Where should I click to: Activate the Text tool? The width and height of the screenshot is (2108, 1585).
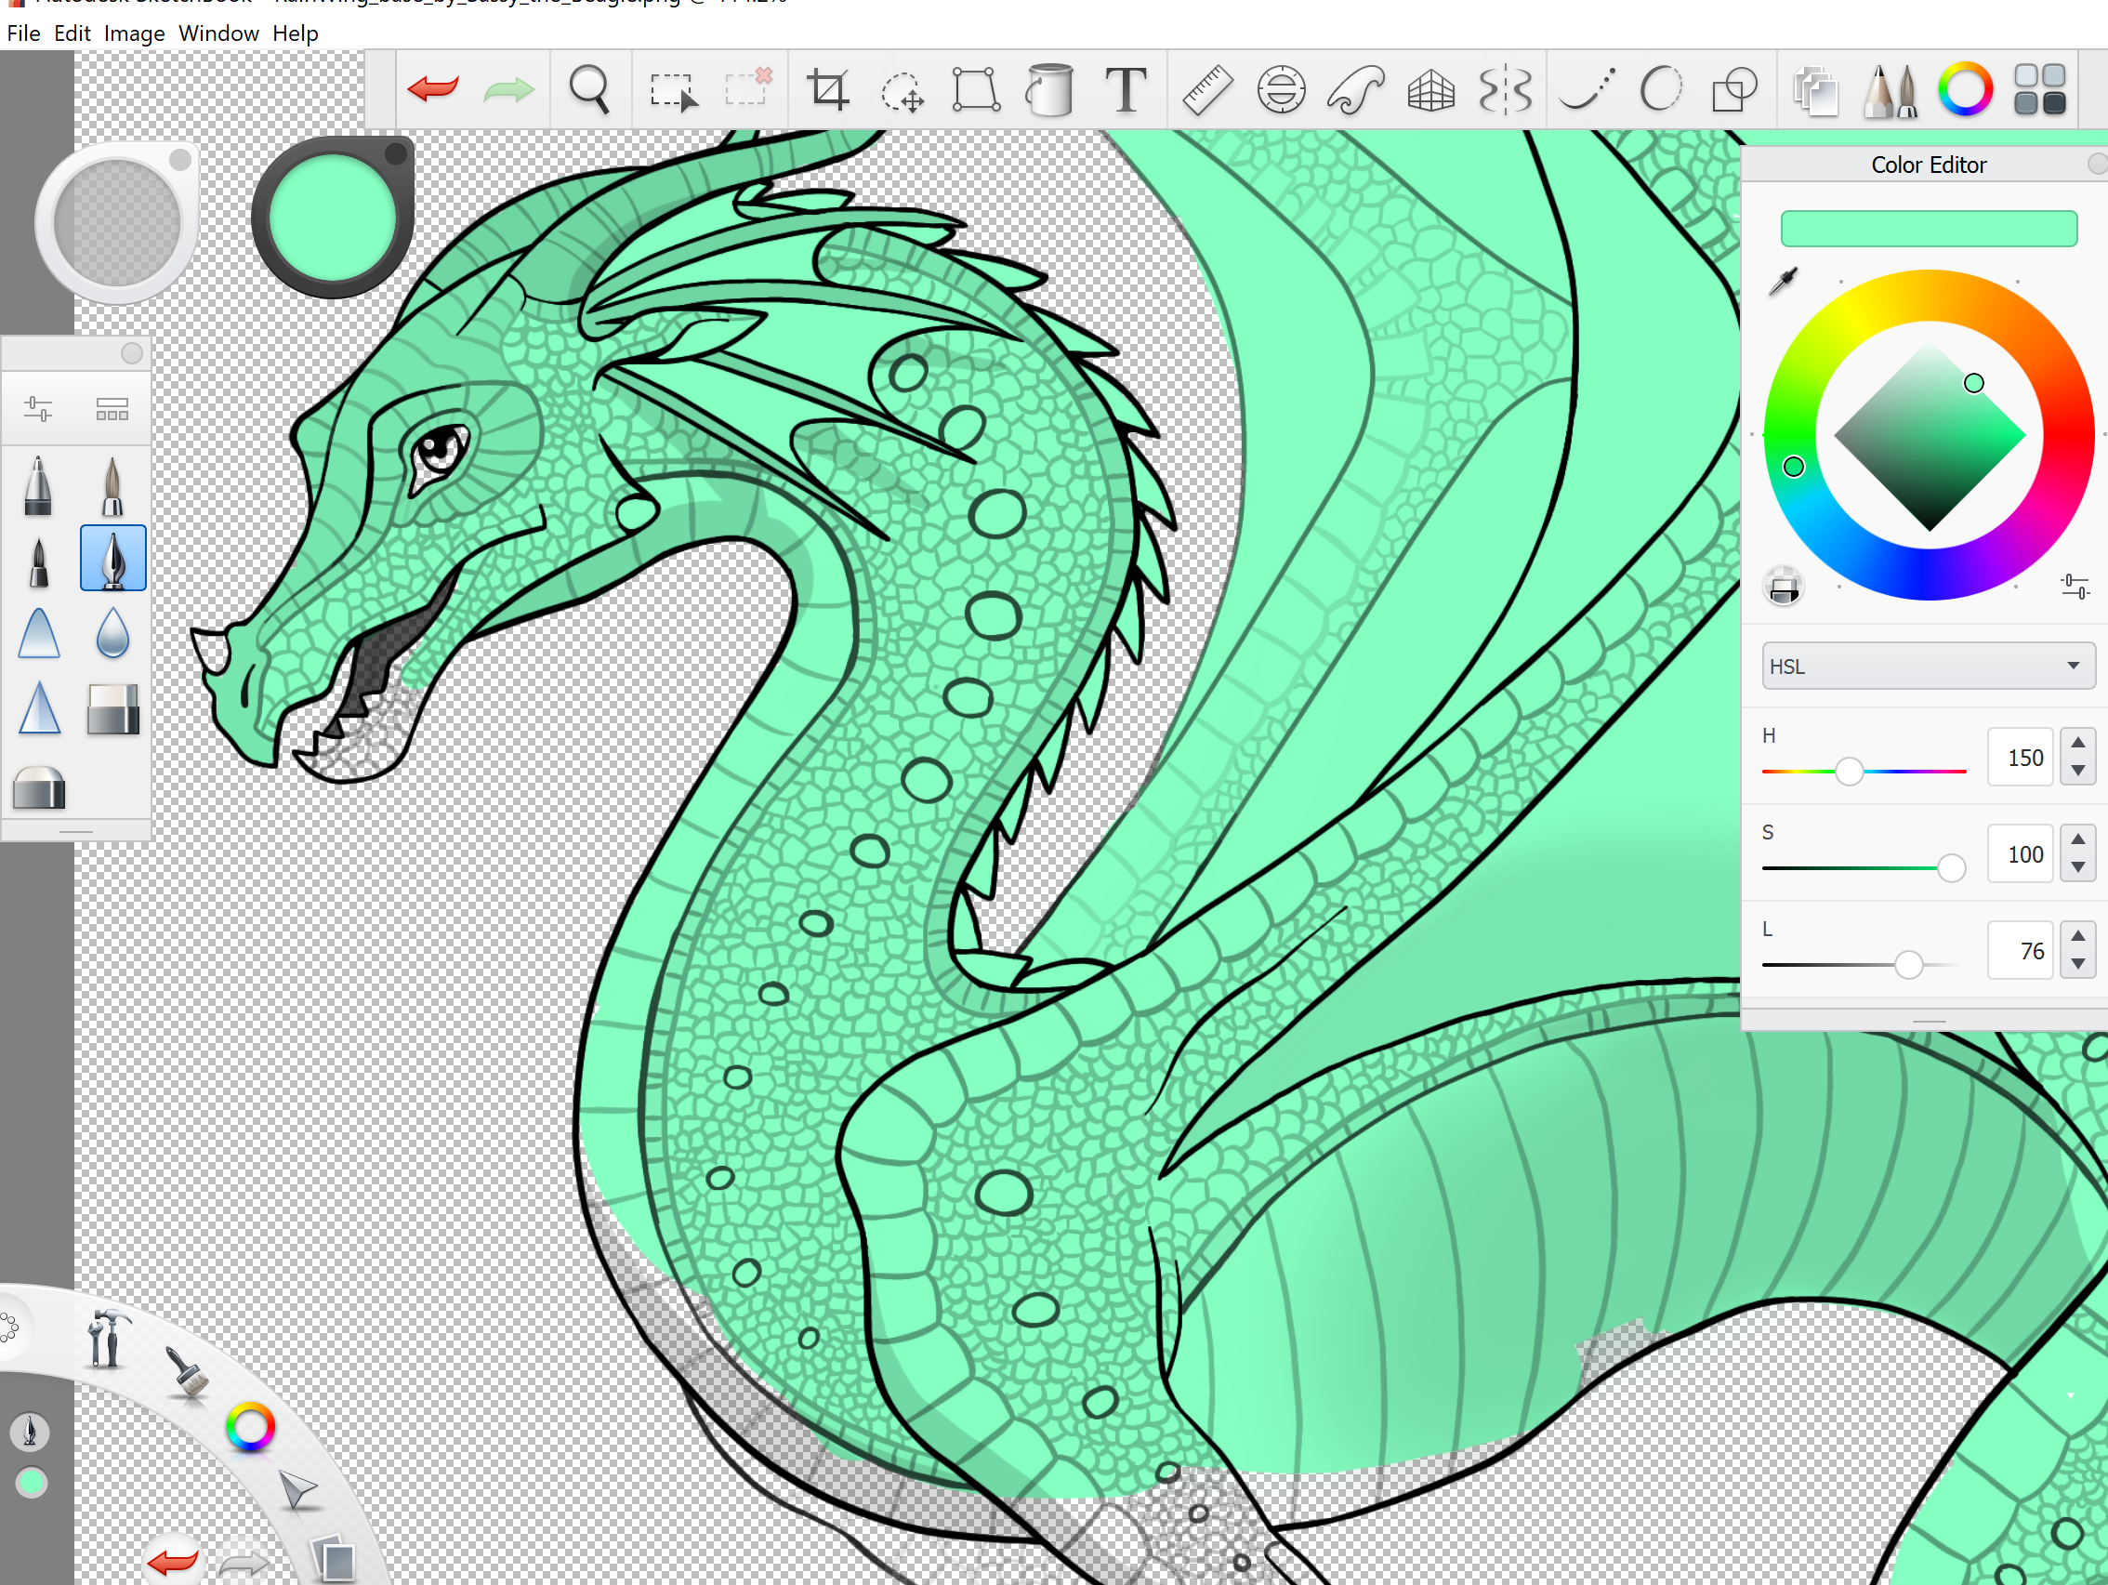point(1126,90)
